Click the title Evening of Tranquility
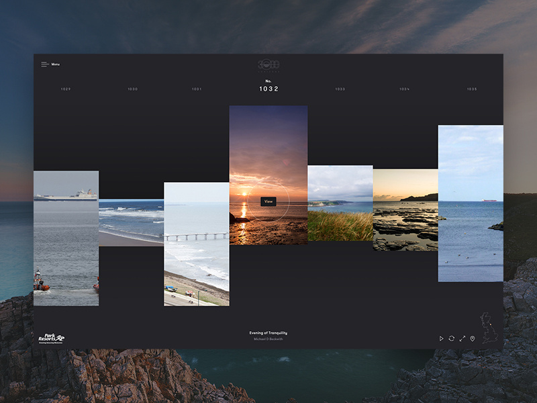537x403 pixels. pyautogui.click(x=268, y=332)
